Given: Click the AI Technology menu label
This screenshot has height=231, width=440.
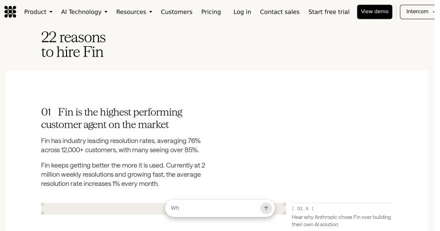Looking at the screenshot, I should tap(81, 12).
